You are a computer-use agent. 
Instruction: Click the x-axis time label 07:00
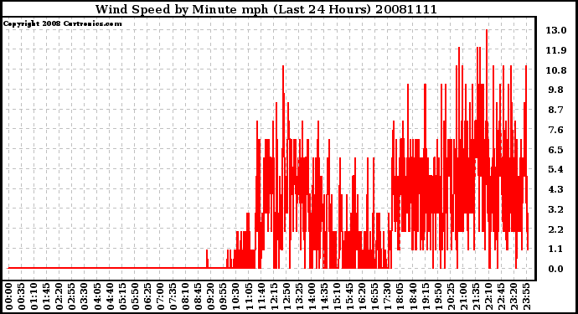click(160, 296)
